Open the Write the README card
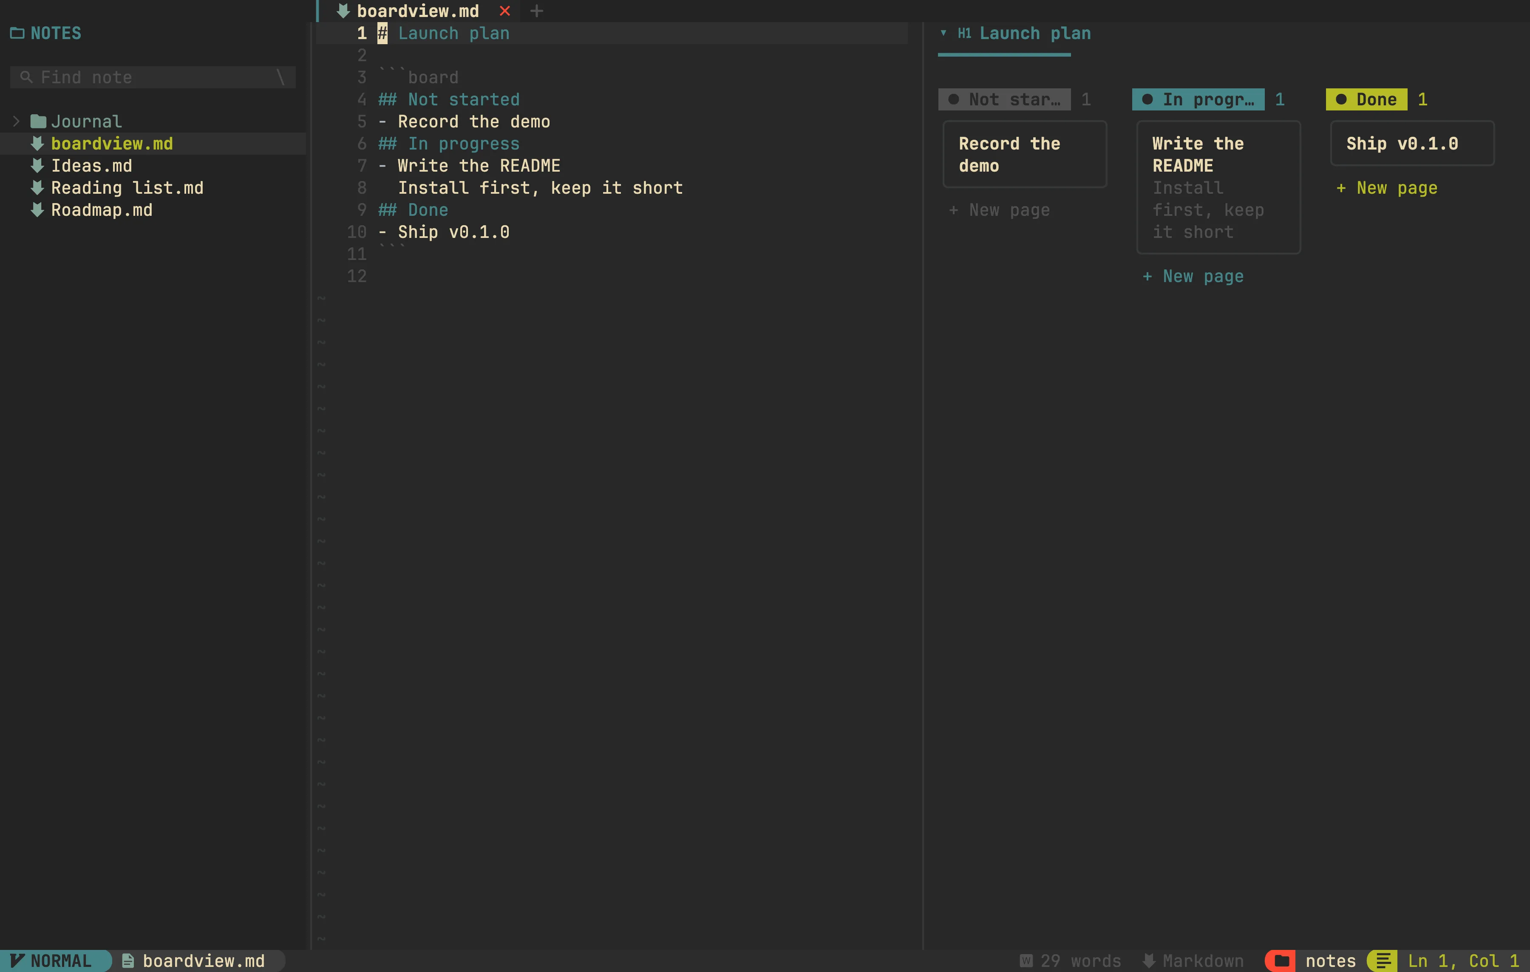Image resolution: width=1530 pixels, height=972 pixels. [x=1218, y=187]
